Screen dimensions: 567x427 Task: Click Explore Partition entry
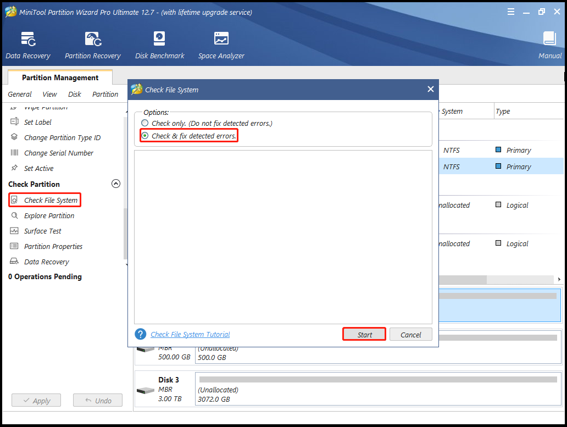tap(49, 216)
